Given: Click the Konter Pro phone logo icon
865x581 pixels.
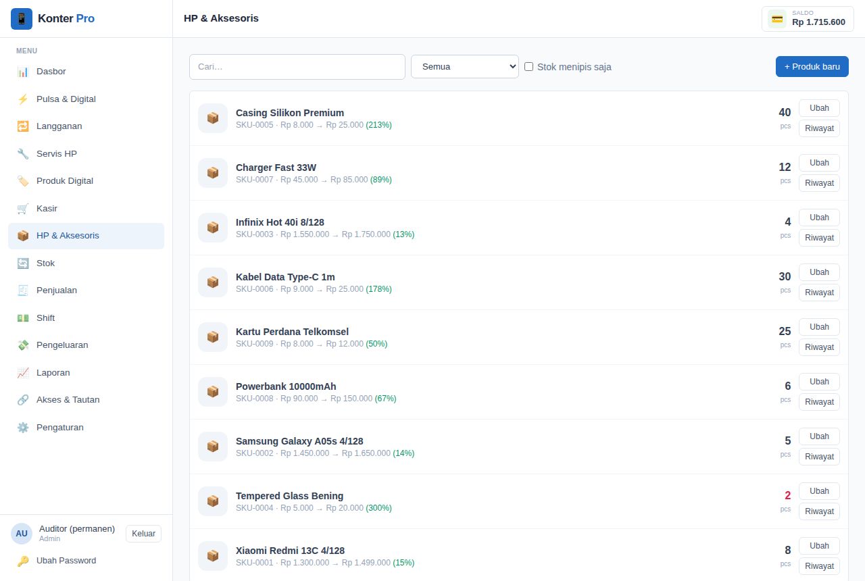Looking at the screenshot, I should coord(22,19).
